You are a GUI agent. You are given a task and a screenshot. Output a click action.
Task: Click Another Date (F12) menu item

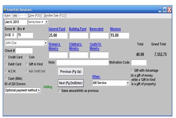pyautogui.click(x=55, y=15)
